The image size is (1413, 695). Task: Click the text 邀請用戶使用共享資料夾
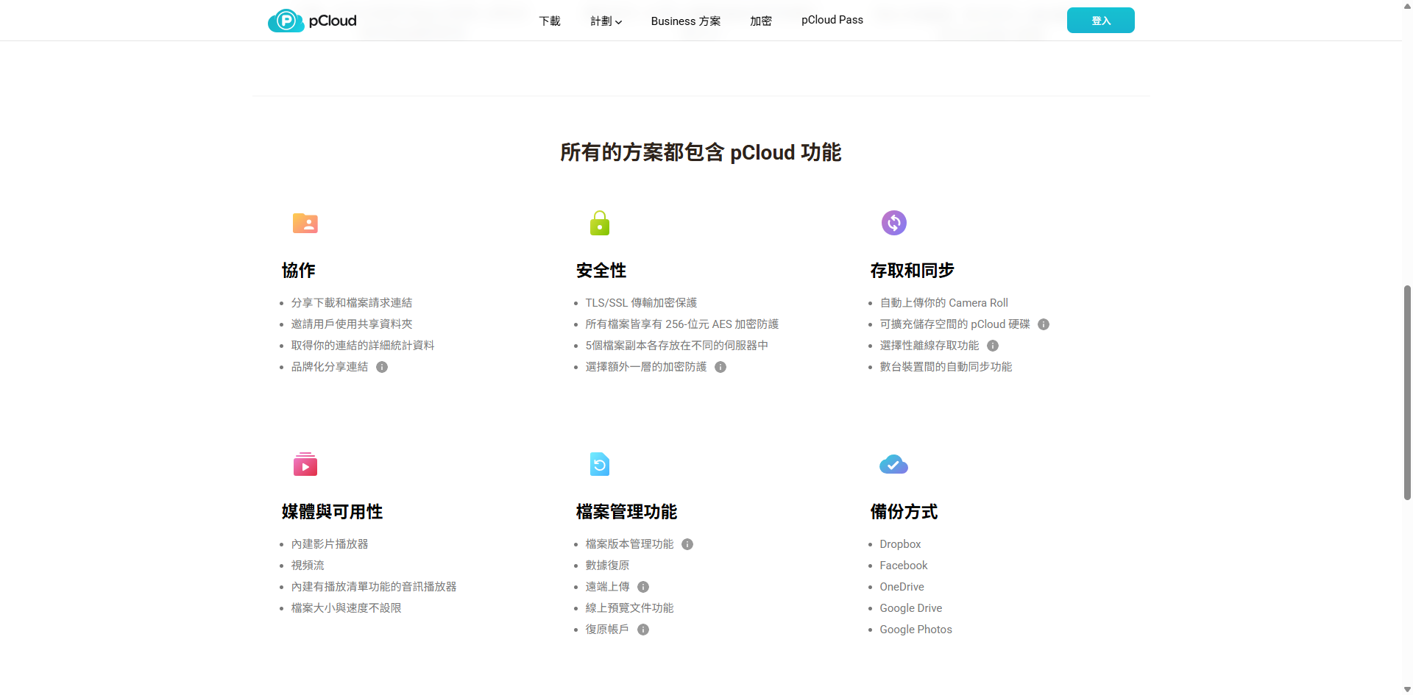coord(352,324)
